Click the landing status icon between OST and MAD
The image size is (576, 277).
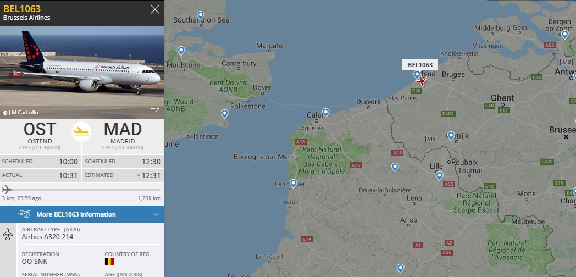[x=81, y=131]
